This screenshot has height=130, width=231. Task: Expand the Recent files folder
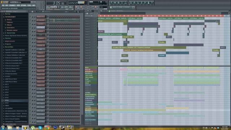click(9, 47)
